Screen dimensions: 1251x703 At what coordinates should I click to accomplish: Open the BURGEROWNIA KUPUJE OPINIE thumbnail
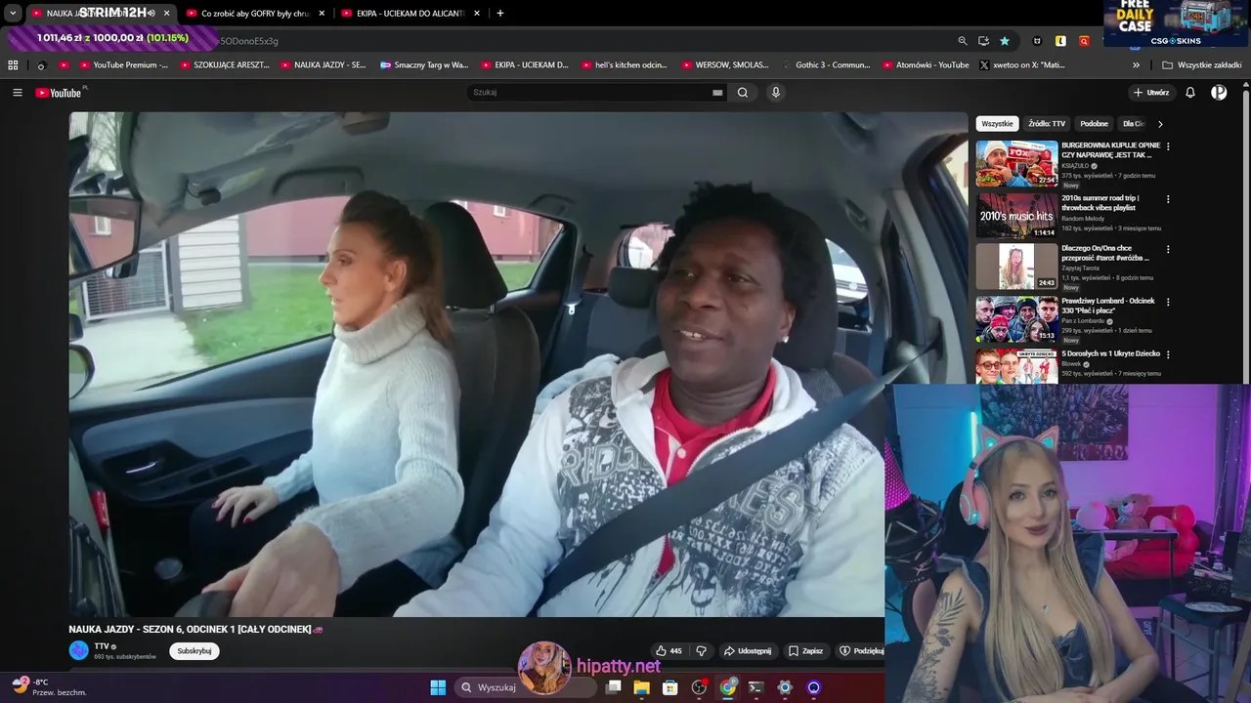coord(1016,163)
